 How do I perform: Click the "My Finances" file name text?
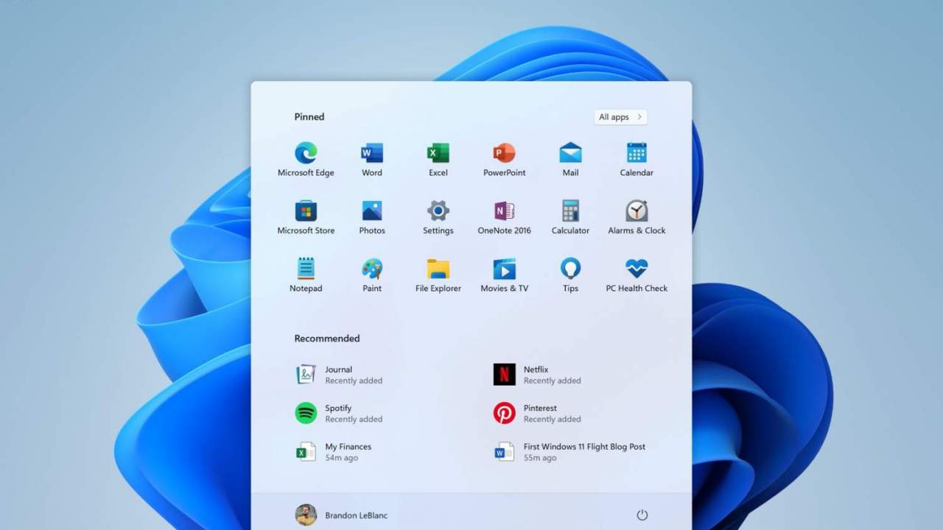348,447
